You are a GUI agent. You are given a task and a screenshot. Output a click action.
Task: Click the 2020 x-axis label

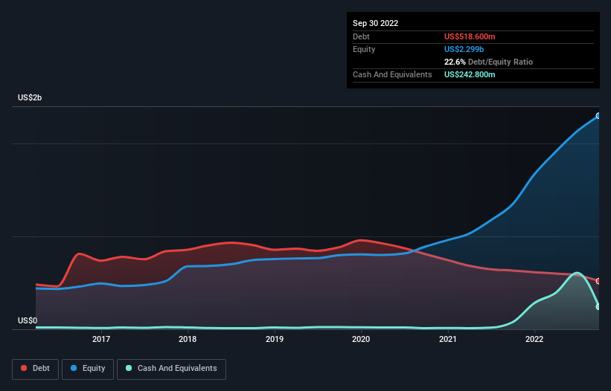pos(361,339)
